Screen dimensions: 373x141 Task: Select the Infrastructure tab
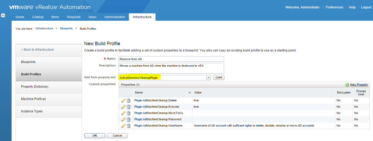point(142,17)
